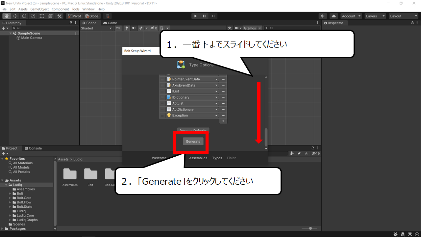Screen dimensions: 421x237
Task: Toggle hidden objects visibility counter
Action: 154,28
